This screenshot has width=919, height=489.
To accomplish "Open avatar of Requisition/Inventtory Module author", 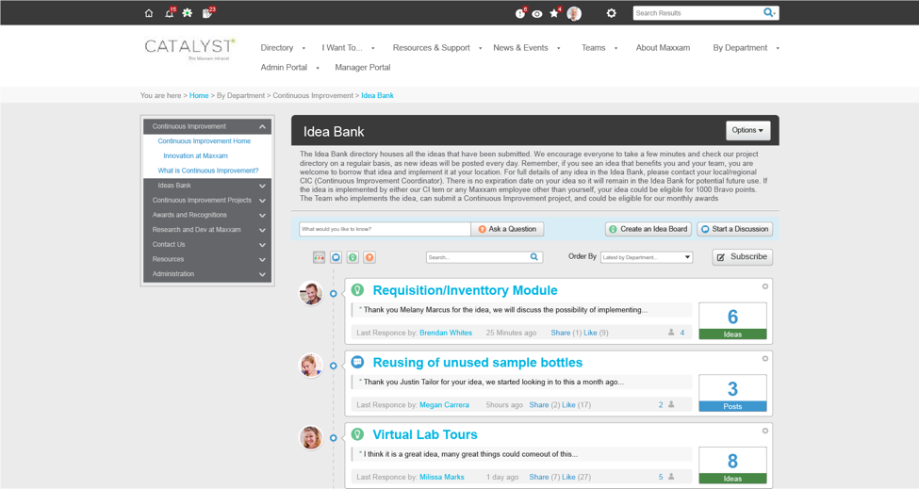I will (311, 293).
